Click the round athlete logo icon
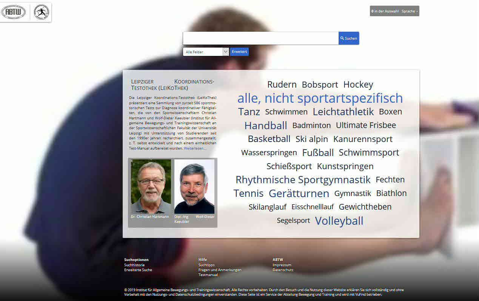This screenshot has width=479, height=301. pos(41,12)
